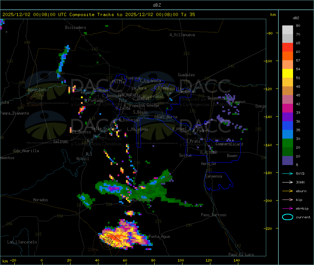The width and height of the screenshot is (314, 265).
Task: Click the Agua_Toro map label
Action: (x=37, y=90)
